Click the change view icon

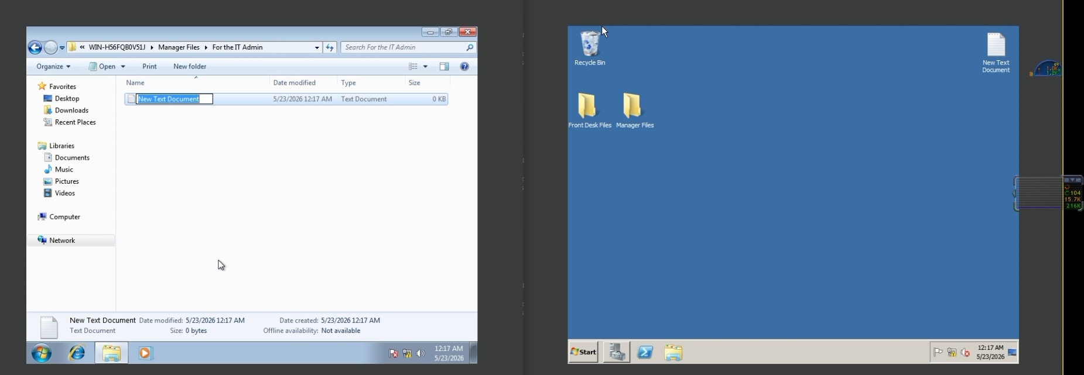click(413, 67)
